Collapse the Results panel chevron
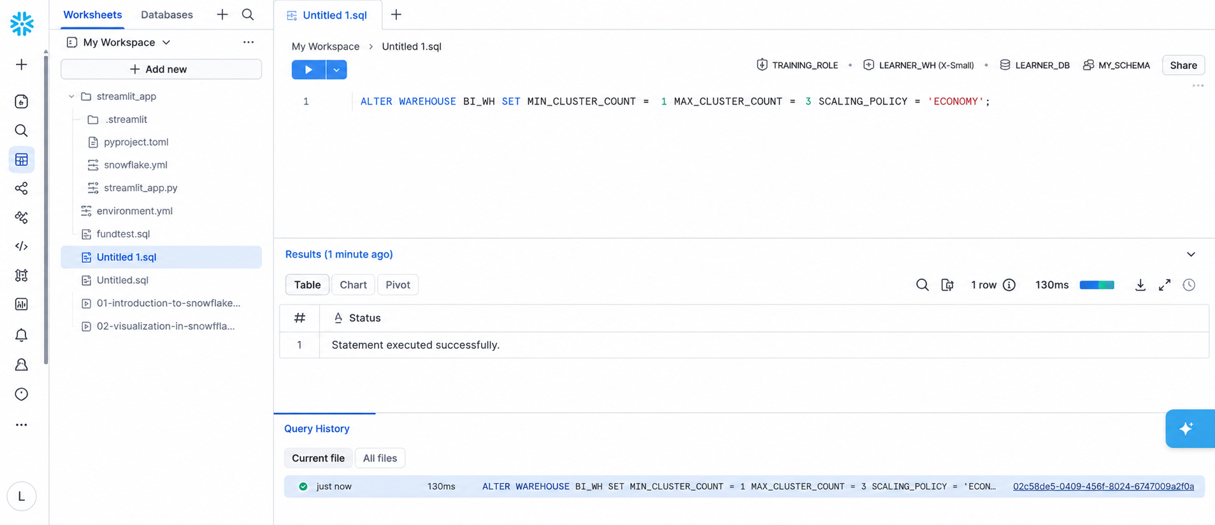1215x525 pixels. [x=1191, y=254]
